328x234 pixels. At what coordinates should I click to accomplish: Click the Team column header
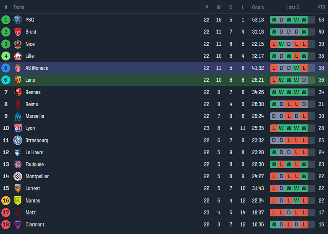coord(19,8)
